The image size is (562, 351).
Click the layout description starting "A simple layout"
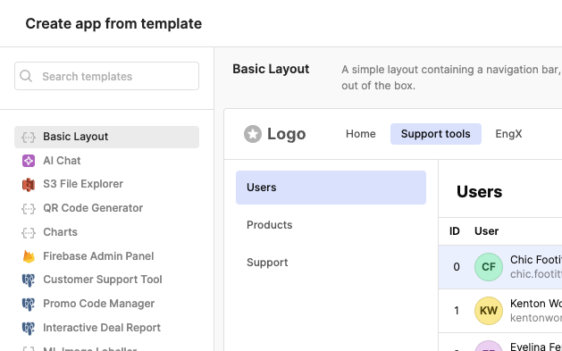pyautogui.click(x=451, y=78)
